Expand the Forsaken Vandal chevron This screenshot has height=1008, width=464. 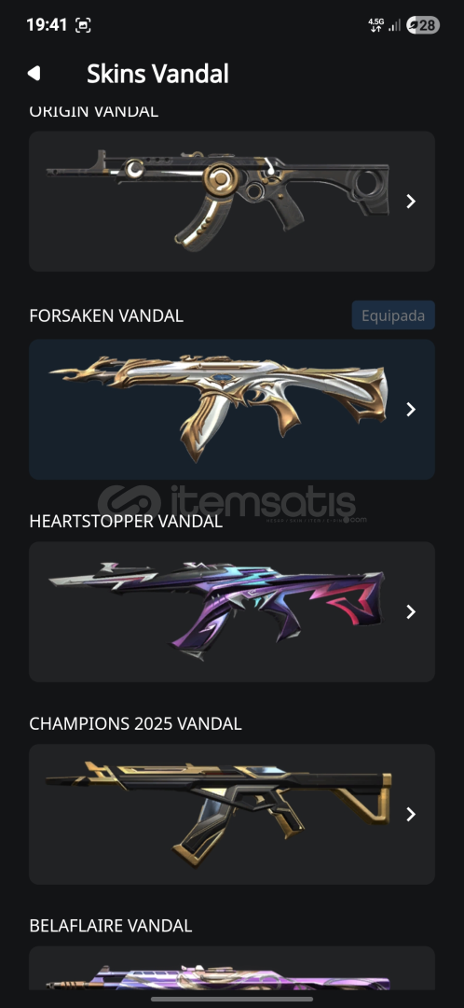[x=411, y=410]
